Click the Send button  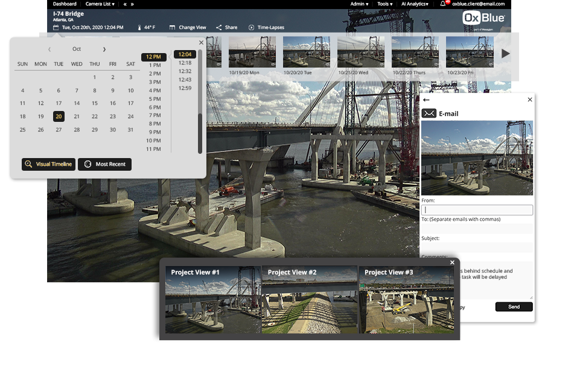pos(514,307)
